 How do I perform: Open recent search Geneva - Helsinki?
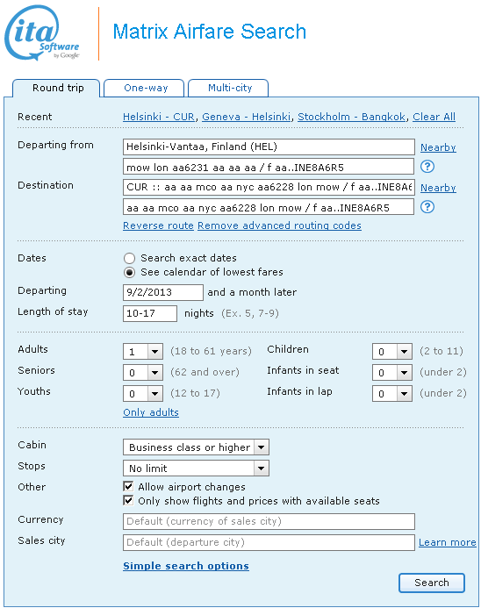click(247, 117)
